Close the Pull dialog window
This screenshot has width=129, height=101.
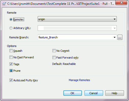tap(121, 3)
